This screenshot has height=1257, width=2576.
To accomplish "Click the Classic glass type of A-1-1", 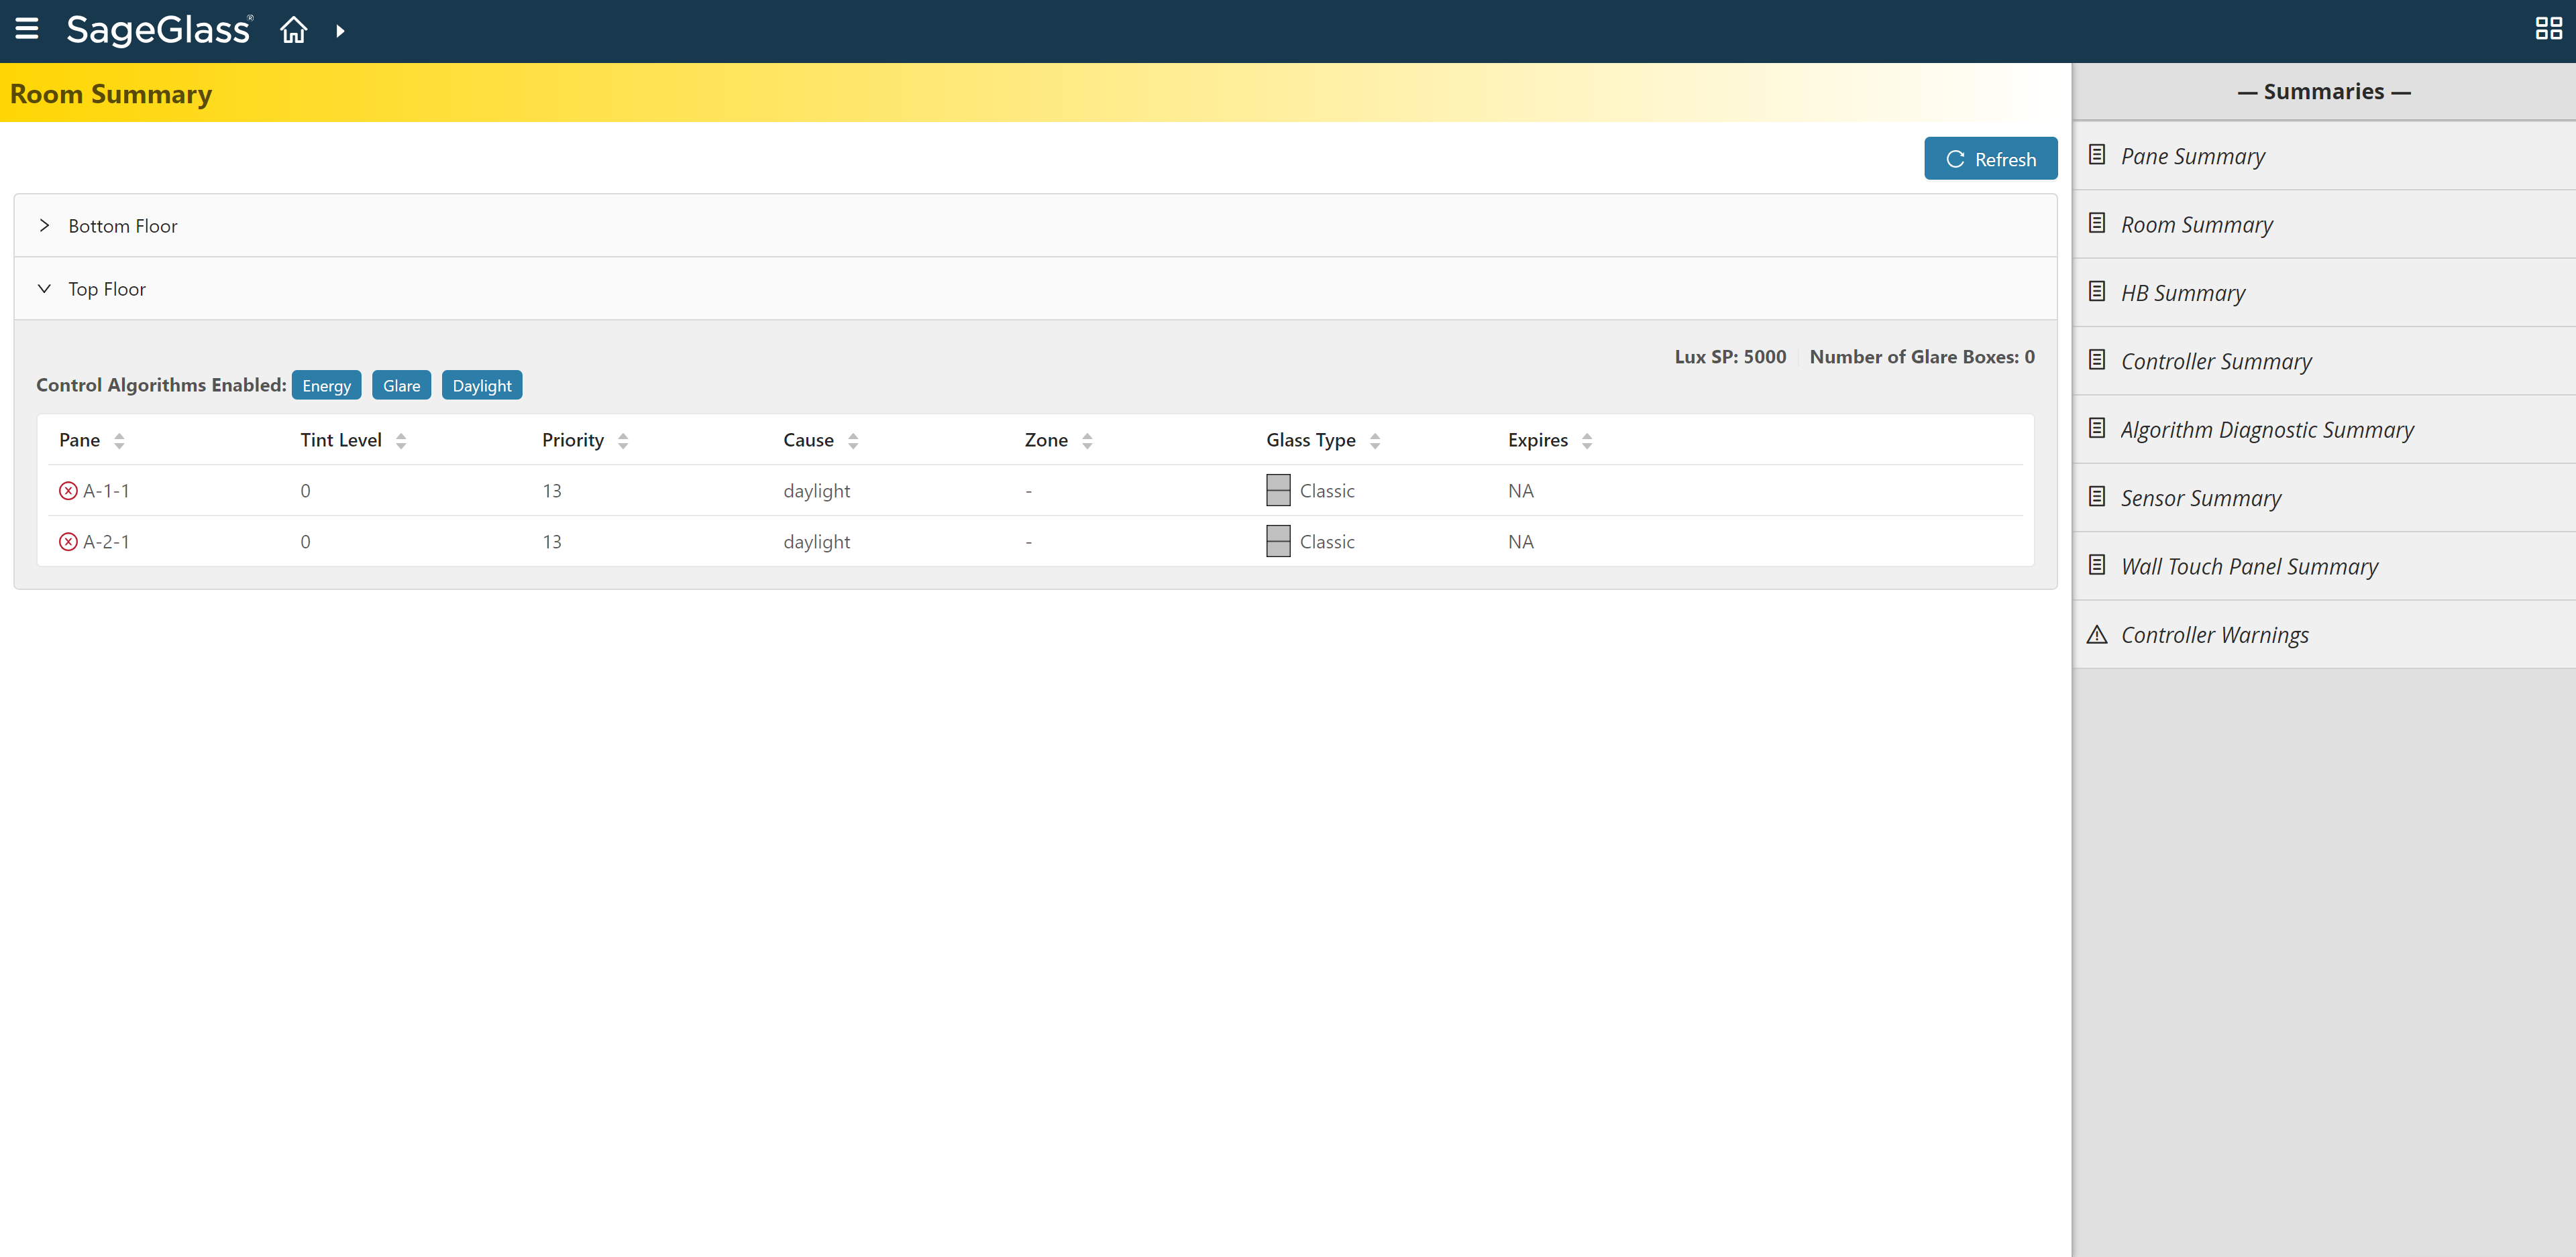I will (1327, 491).
